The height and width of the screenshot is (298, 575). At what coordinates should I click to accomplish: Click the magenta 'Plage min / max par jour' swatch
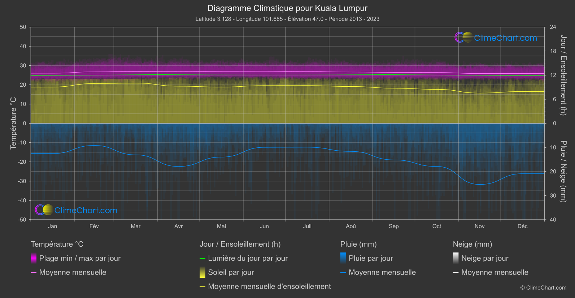(34, 258)
